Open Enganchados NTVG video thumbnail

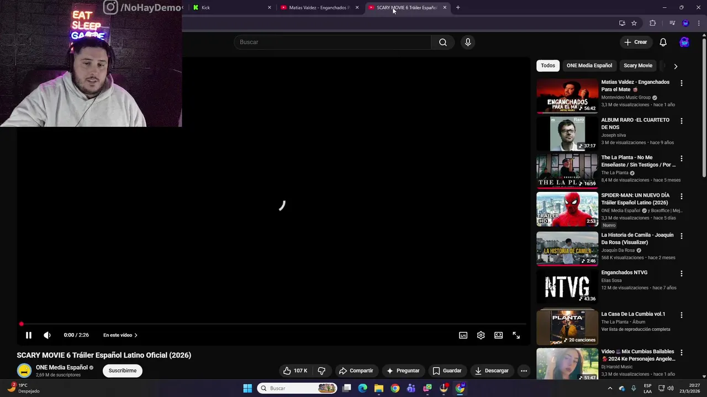pos(567,287)
